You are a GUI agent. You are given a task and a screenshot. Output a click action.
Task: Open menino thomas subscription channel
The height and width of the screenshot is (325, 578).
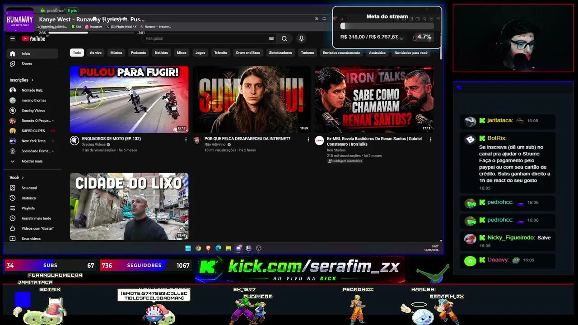pyautogui.click(x=33, y=100)
